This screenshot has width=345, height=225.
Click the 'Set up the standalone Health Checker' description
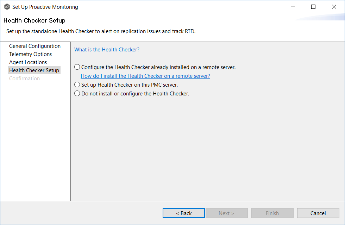(x=101, y=31)
